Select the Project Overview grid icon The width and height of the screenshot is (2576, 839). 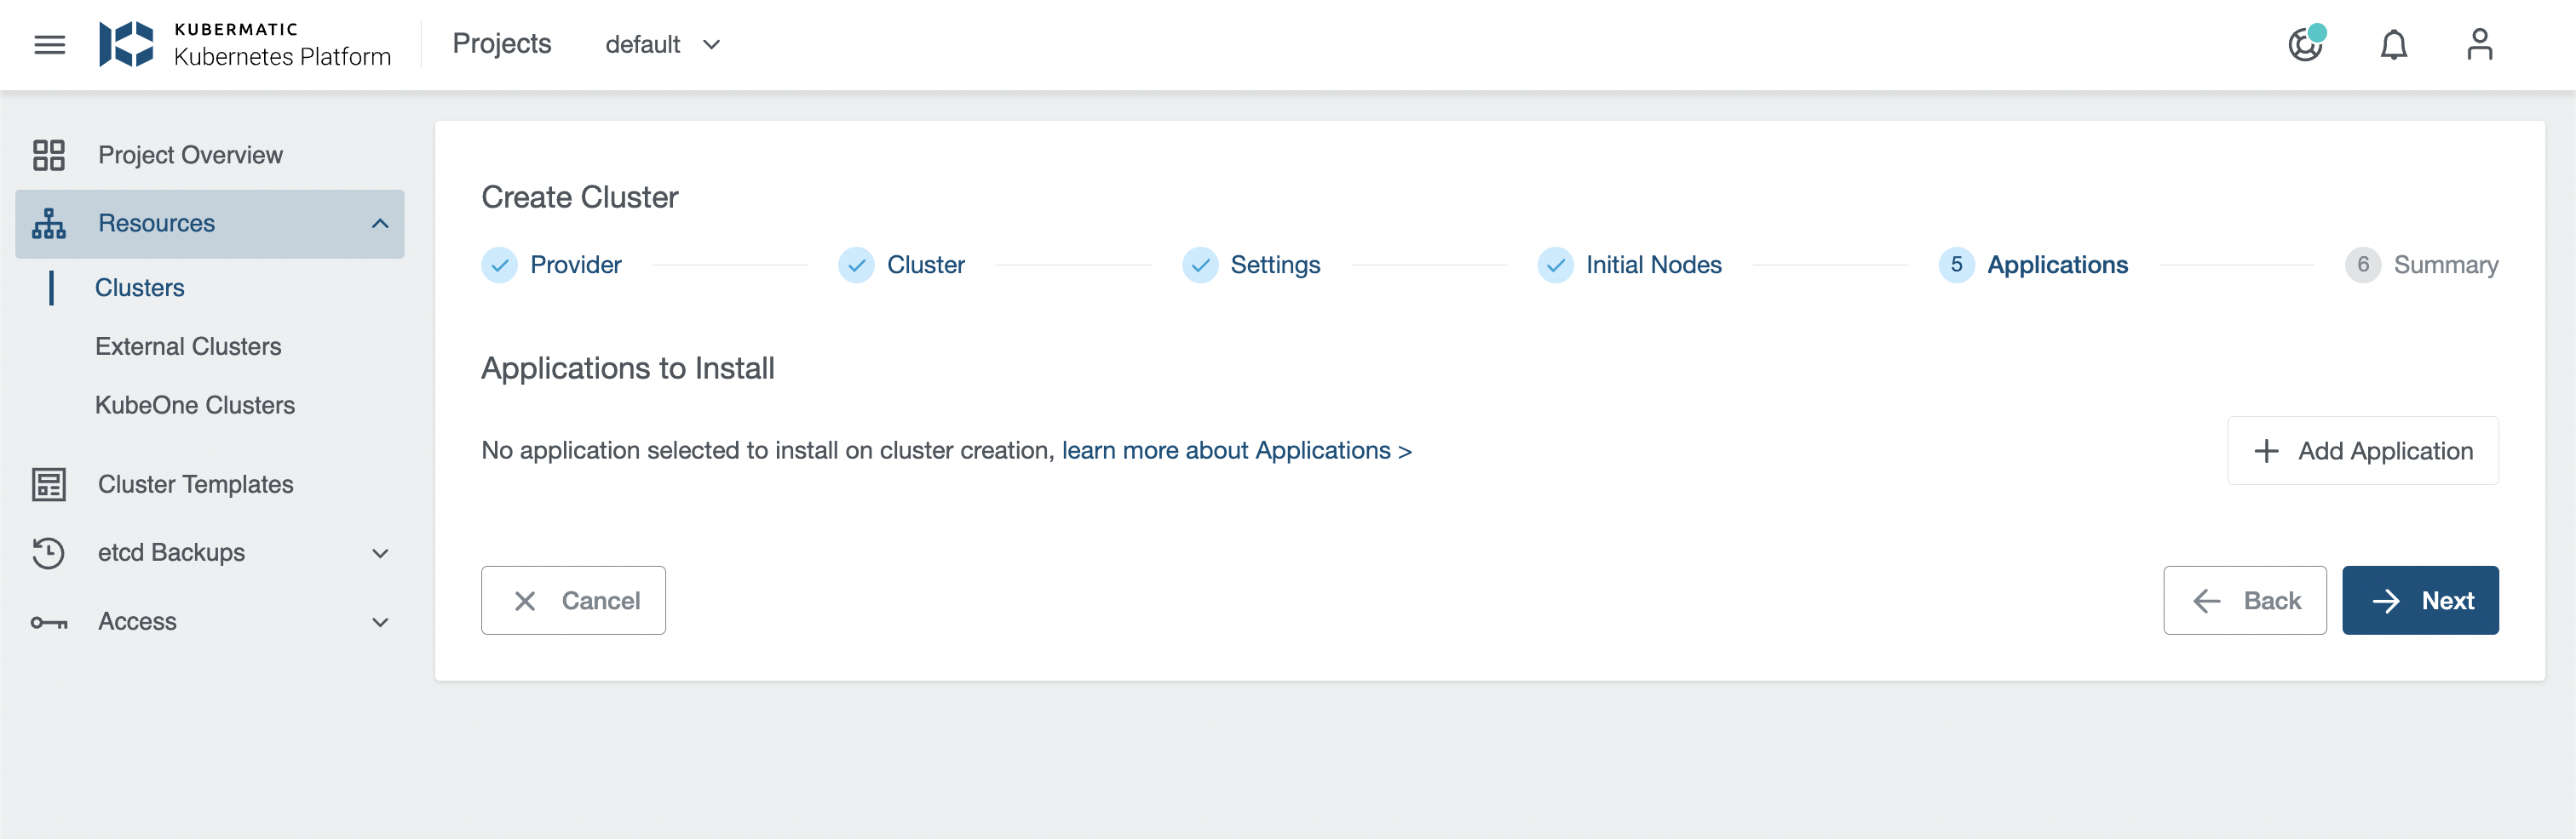(49, 155)
